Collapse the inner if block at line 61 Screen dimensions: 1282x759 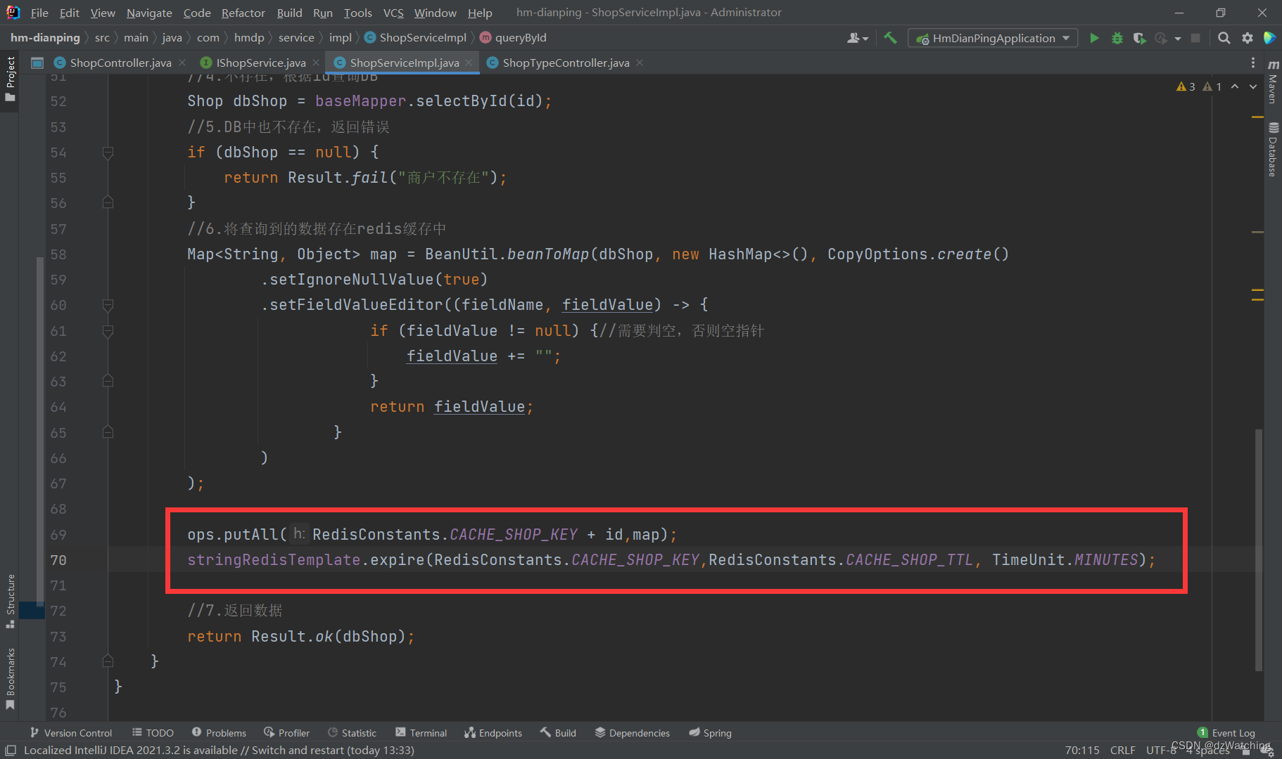point(108,330)
